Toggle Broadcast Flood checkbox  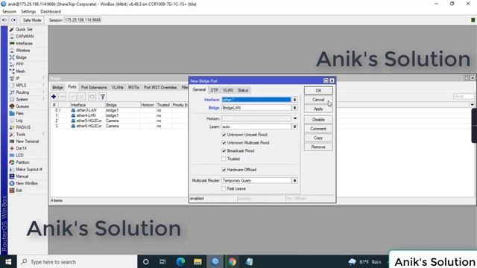point(224,150)
